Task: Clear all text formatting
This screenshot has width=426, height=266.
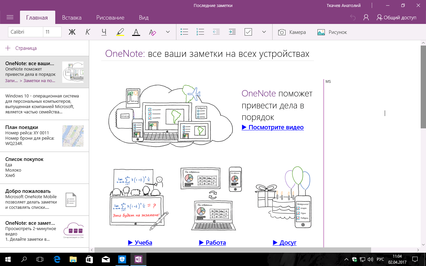Action: point(152,32)
